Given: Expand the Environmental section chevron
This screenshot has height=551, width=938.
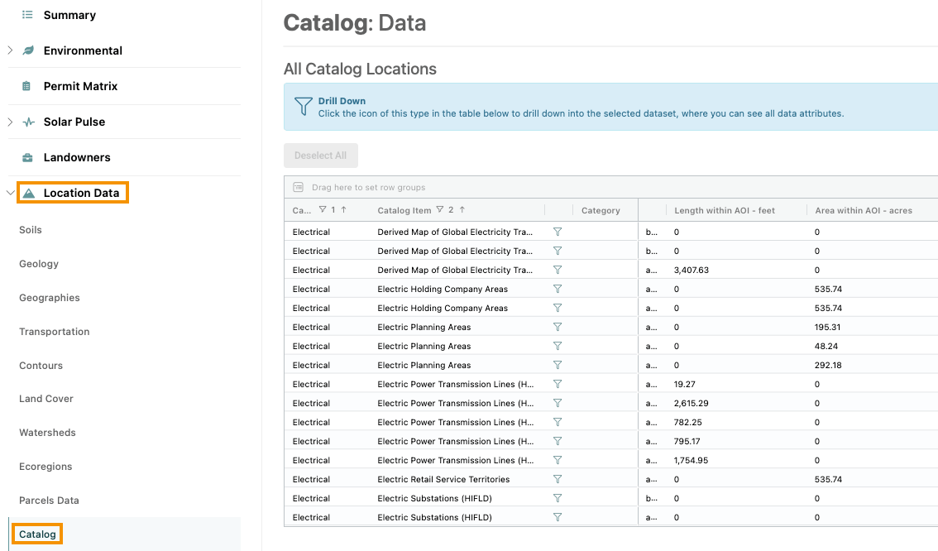Looking at the screenshot, I should pyautogui.click(x=10, y=50).
